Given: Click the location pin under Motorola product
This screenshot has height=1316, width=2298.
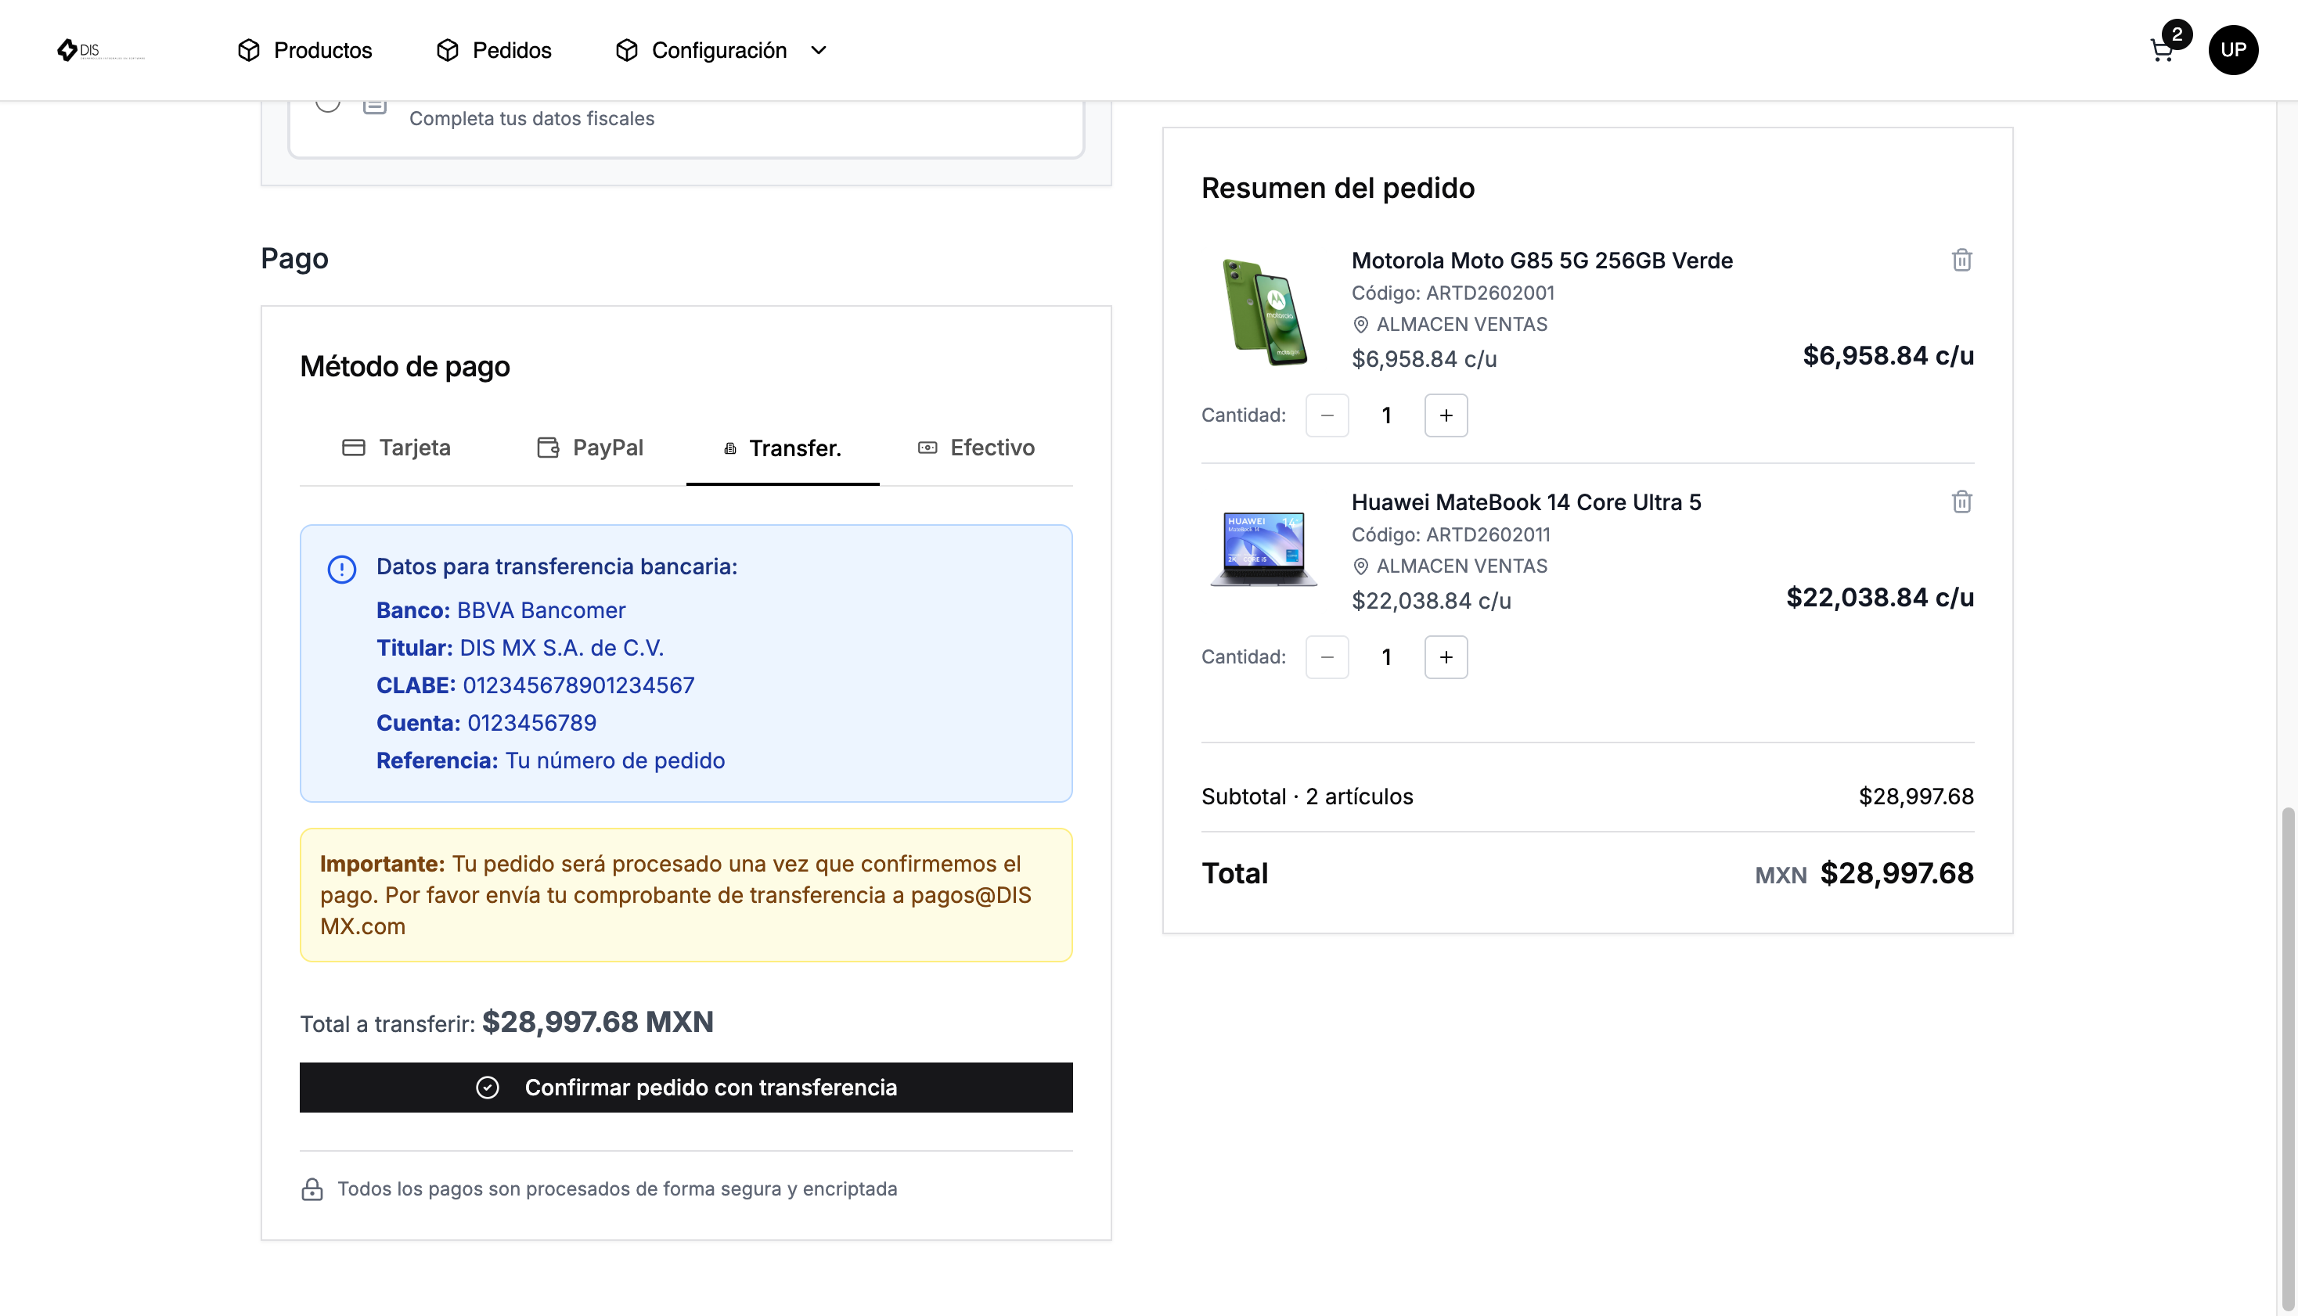Looking at the screenshot, I should point(1360,325).
